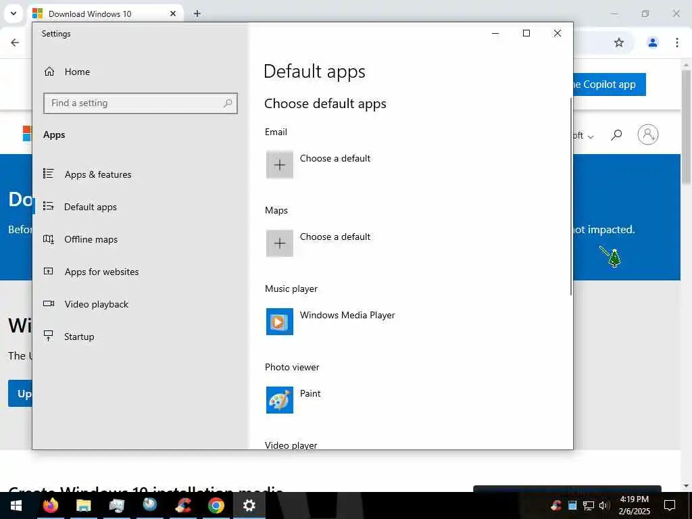Click the Microsoft sign-in account icon
692x519 pixels.
pyautogui.click(x=648, y=134)
